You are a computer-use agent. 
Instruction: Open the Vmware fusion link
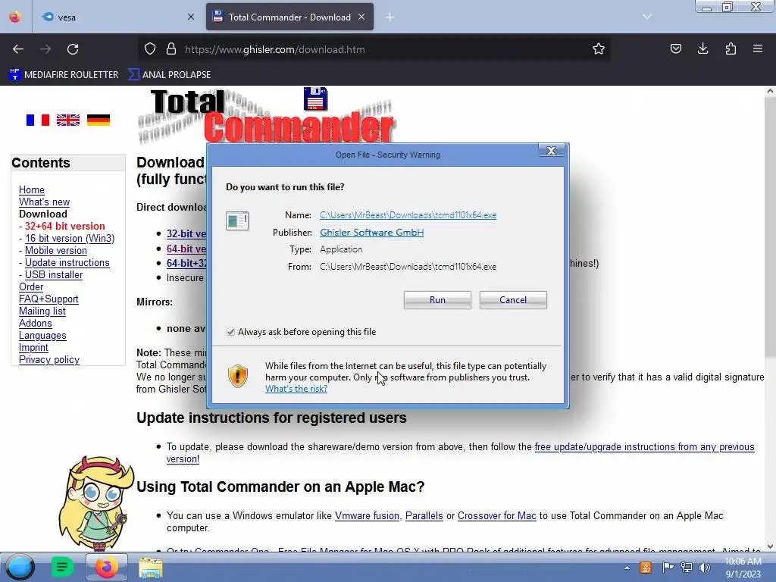click(367, 515)
